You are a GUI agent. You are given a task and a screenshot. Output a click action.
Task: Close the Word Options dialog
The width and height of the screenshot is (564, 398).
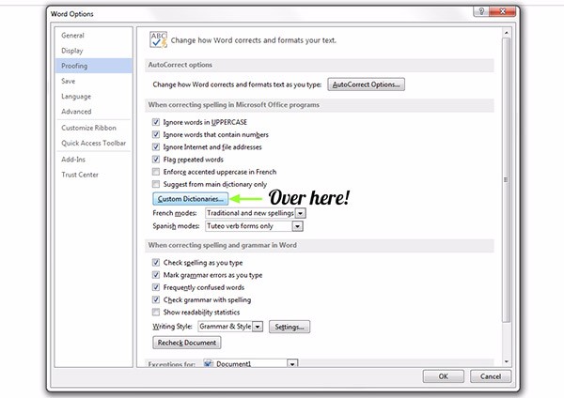coord(503,11)
